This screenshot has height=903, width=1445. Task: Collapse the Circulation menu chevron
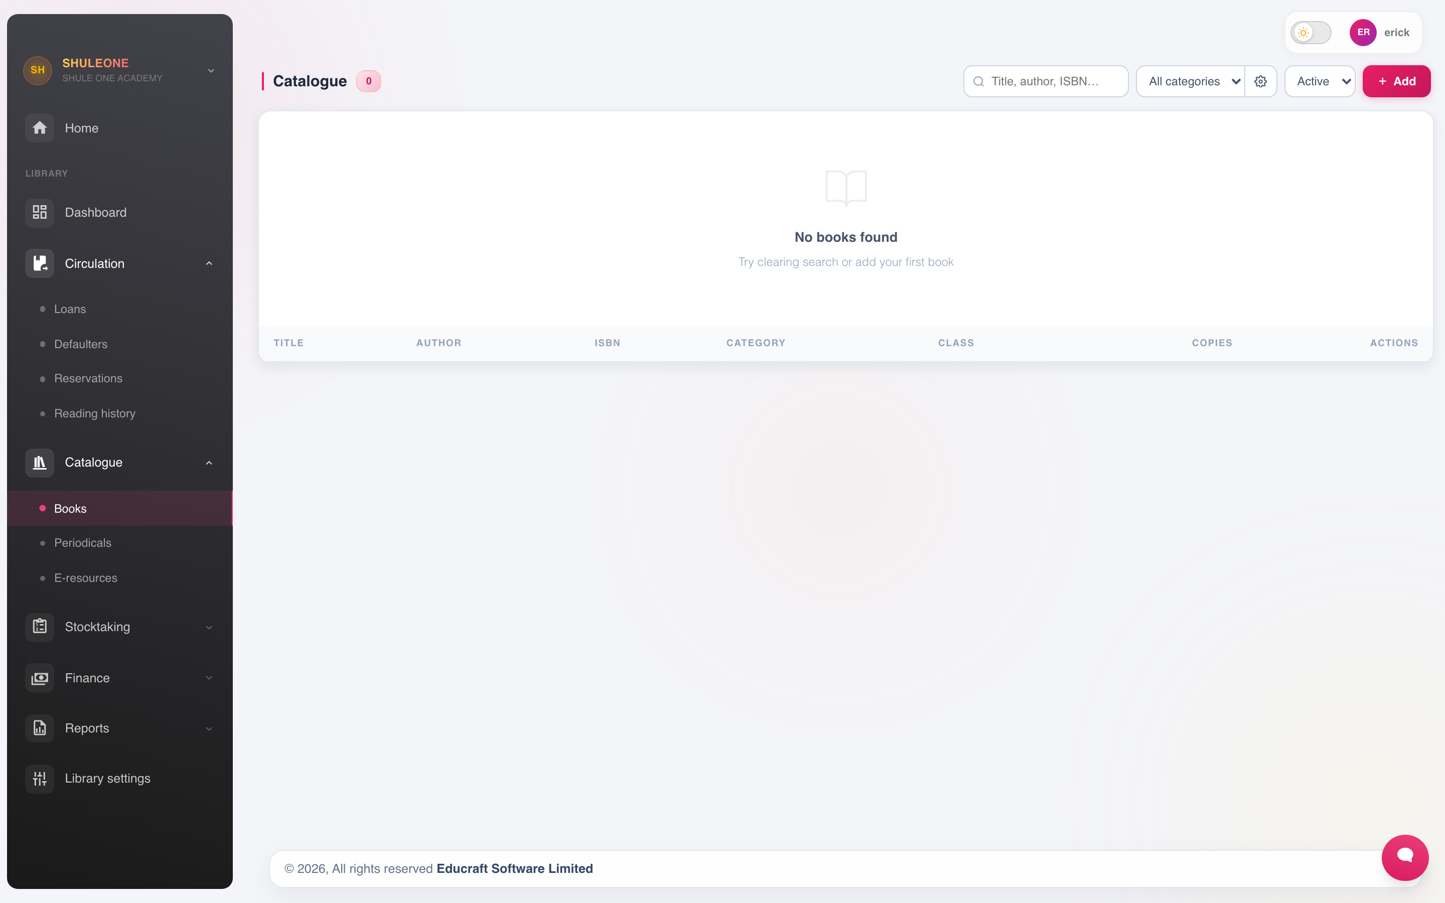pos(209,263)
